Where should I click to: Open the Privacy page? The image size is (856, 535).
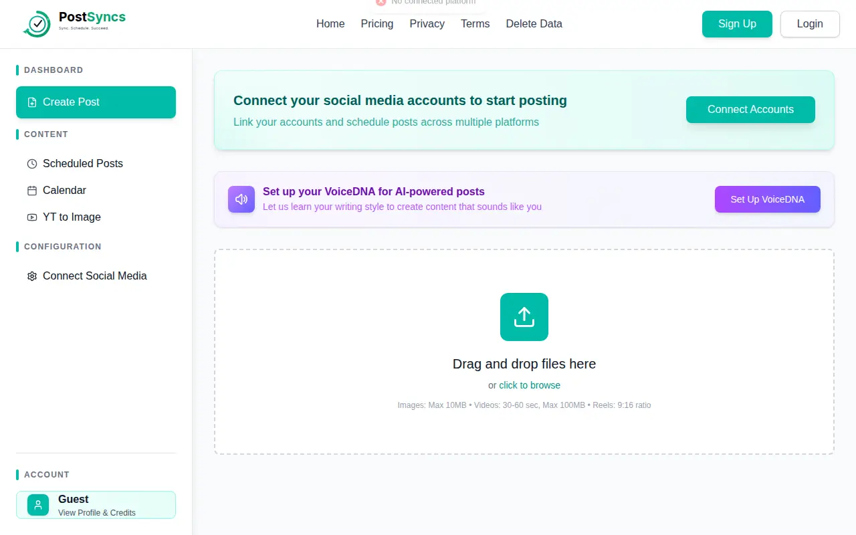[427, 24]
